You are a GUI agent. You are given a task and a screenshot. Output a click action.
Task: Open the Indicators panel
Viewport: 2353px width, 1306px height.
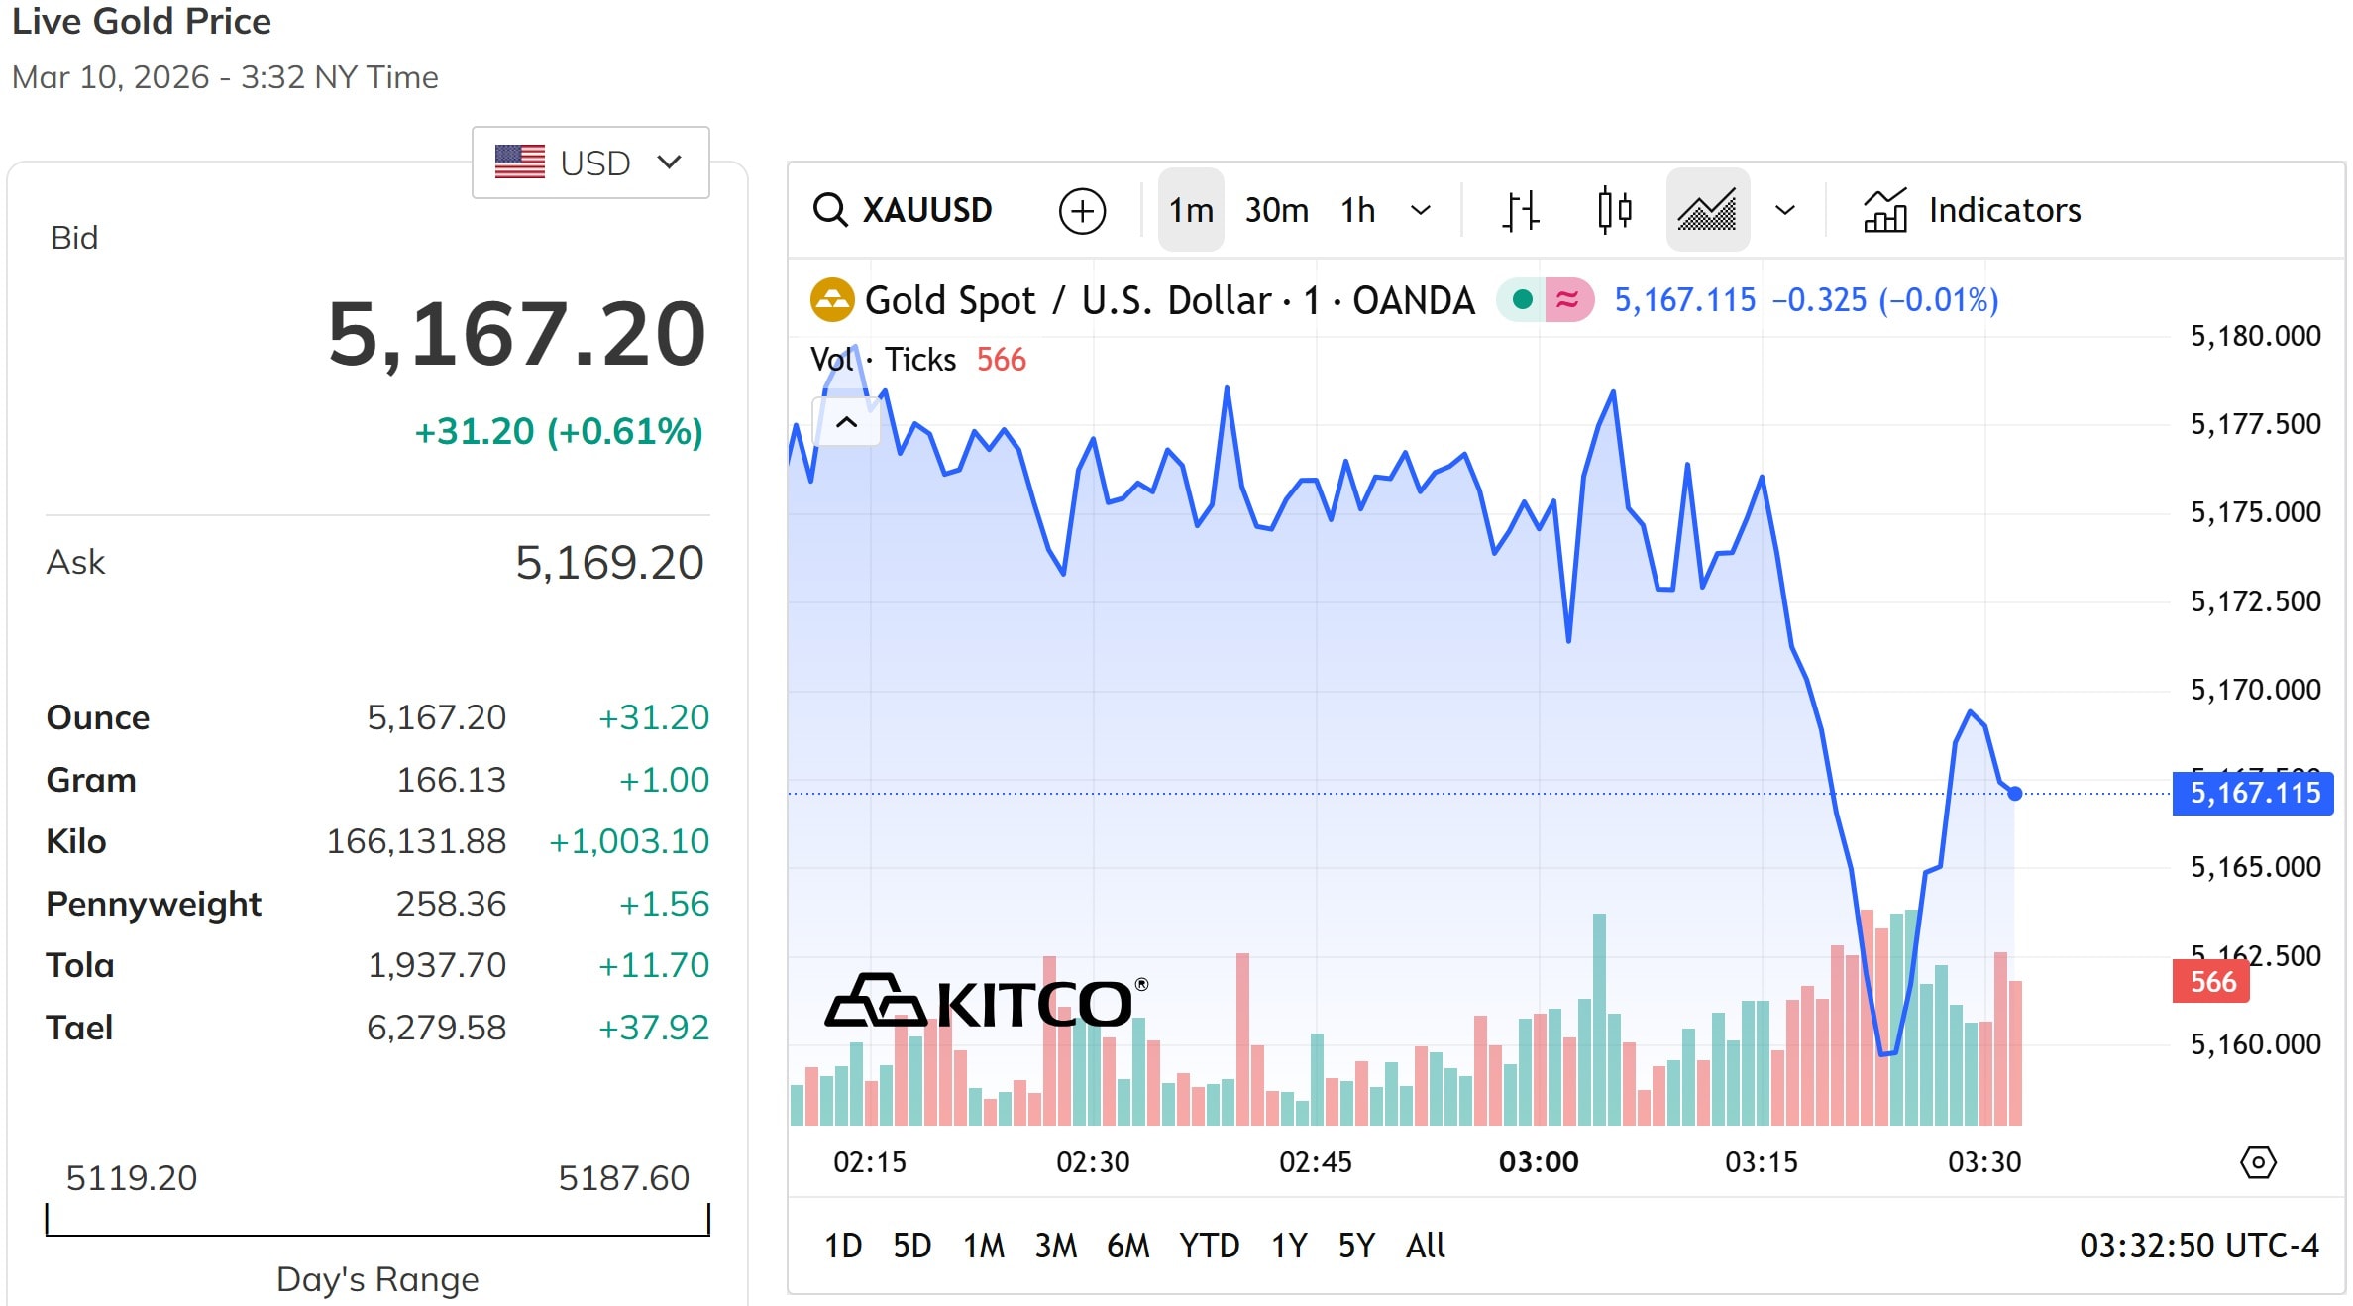(x=1972, y=210)
